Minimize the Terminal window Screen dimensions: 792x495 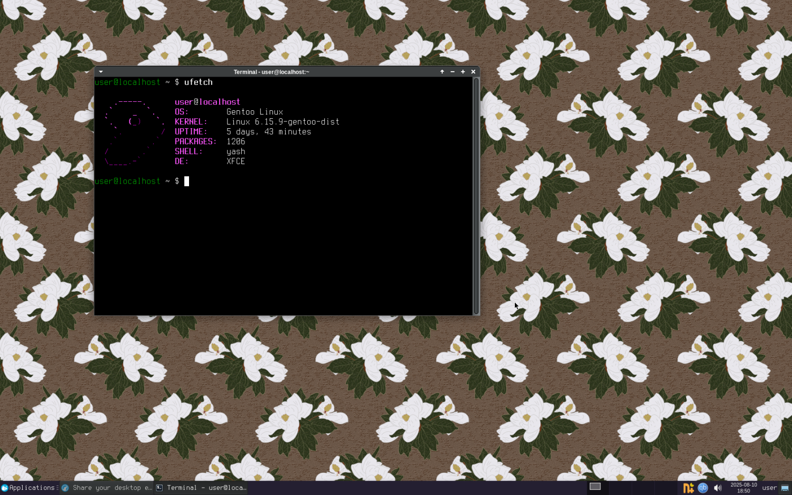[452, 72]
